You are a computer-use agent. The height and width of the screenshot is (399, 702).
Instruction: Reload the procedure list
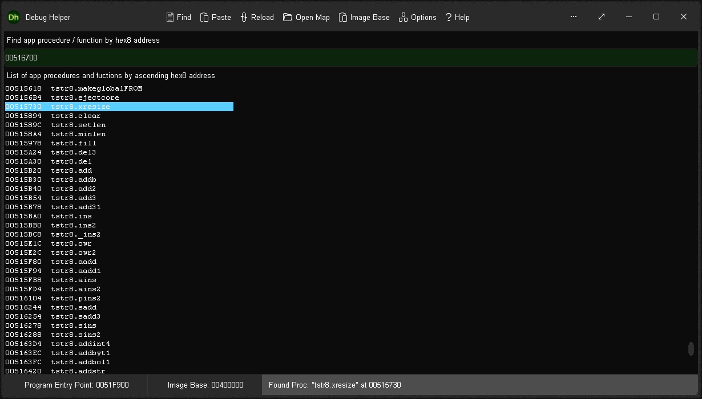click(x=257, y=17)
